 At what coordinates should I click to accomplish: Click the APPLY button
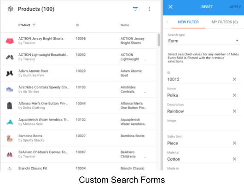pos(235,7)
